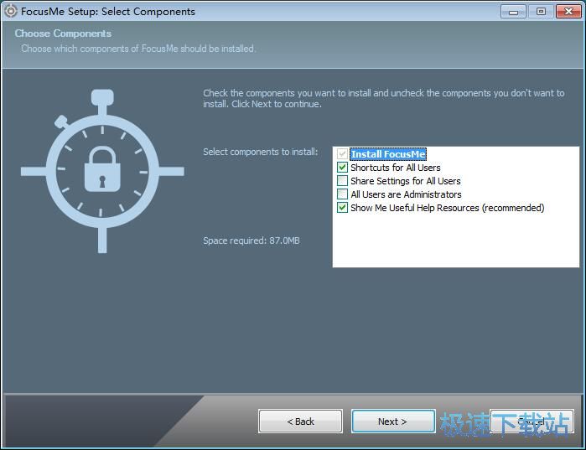Click the 'Select components to install:' label

coord(261,152)
